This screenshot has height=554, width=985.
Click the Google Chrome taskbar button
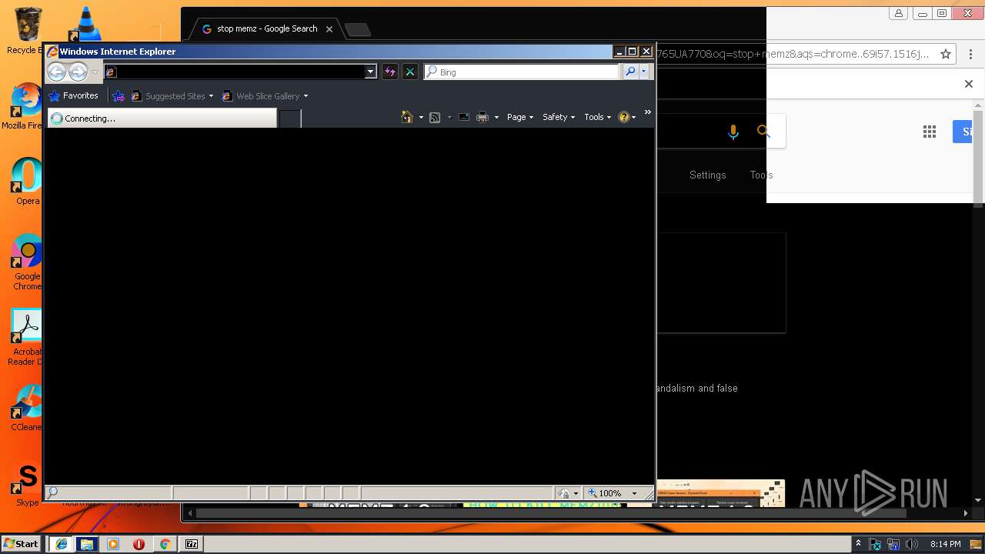[x=165, y=544]
